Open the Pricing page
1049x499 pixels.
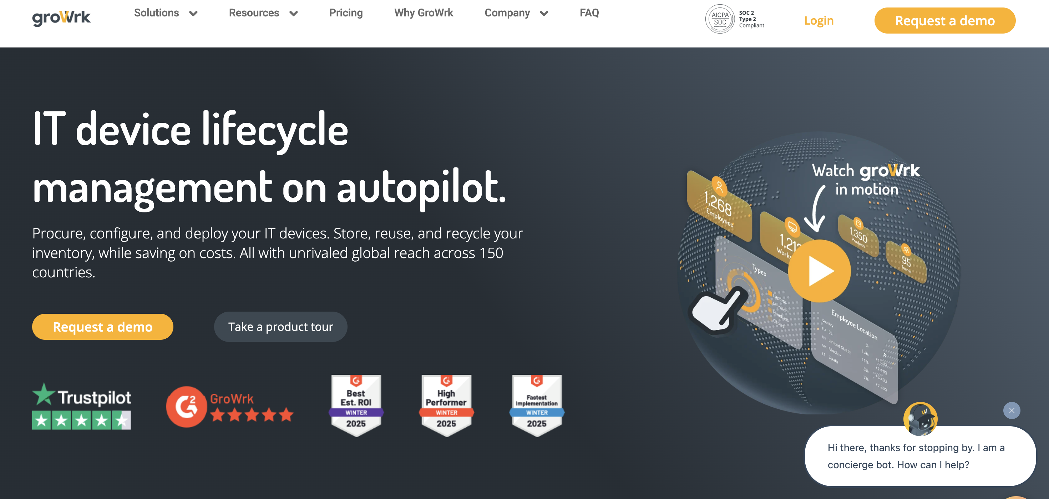tap(346, 12)
